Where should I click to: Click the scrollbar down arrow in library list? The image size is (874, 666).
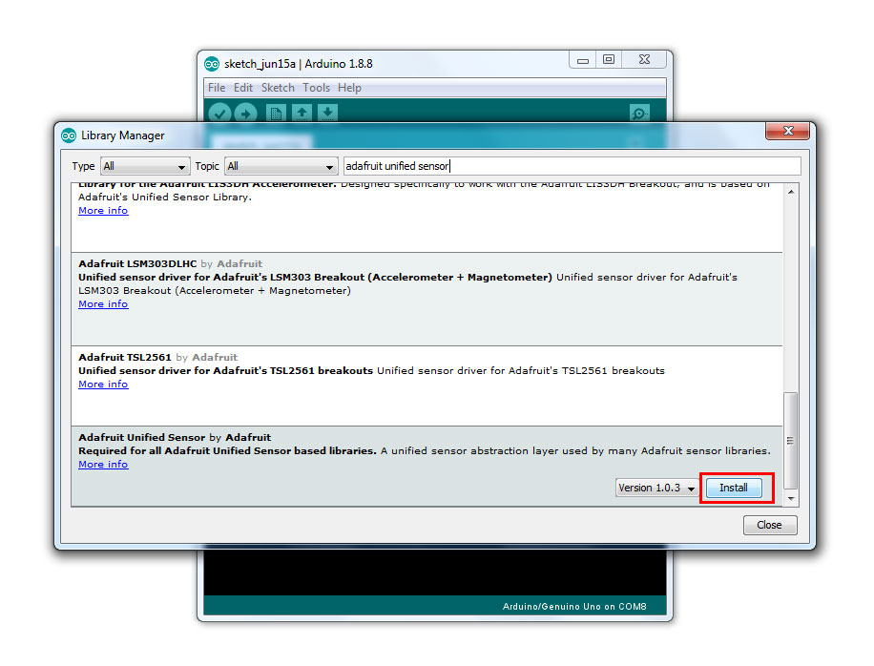pos(791,498)
